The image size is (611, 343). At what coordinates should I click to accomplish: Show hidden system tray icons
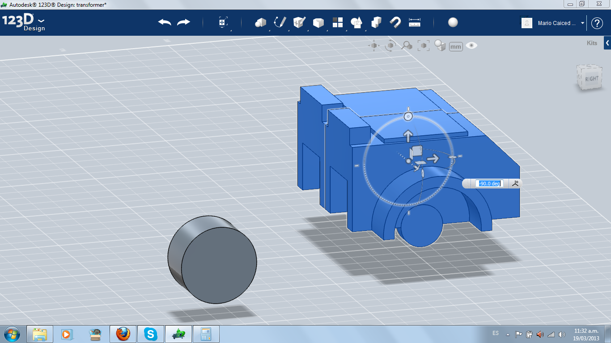point(508,334)
